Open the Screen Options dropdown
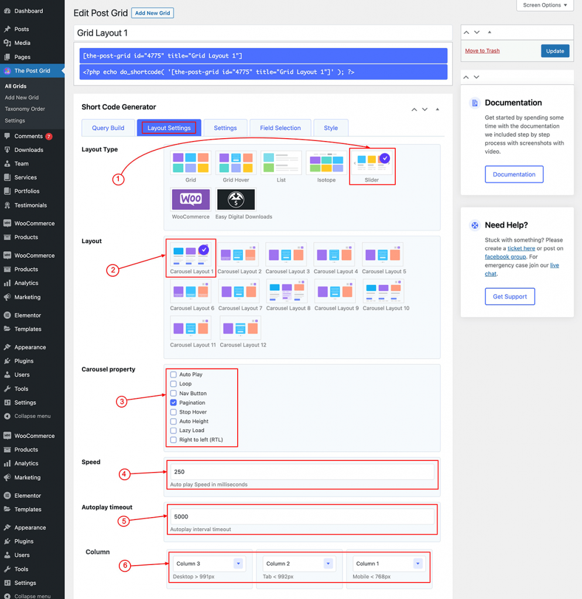This screenshot has height=599, width=582. [545, 5]
